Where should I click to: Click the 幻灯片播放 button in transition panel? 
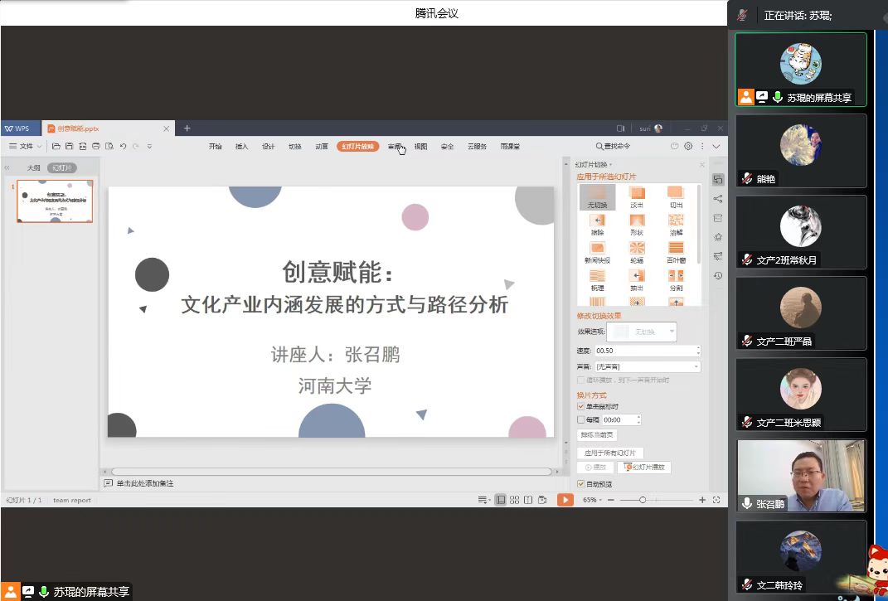click(x=647, y=468)
